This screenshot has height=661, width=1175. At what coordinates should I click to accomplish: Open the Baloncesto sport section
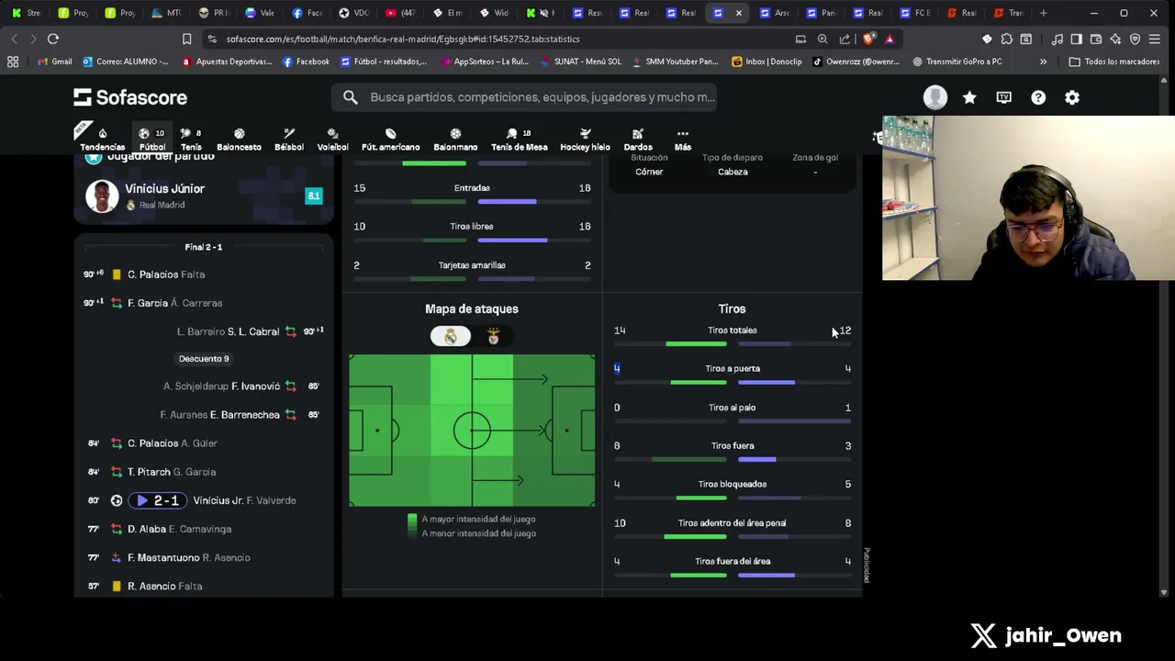tap(239, 140)
